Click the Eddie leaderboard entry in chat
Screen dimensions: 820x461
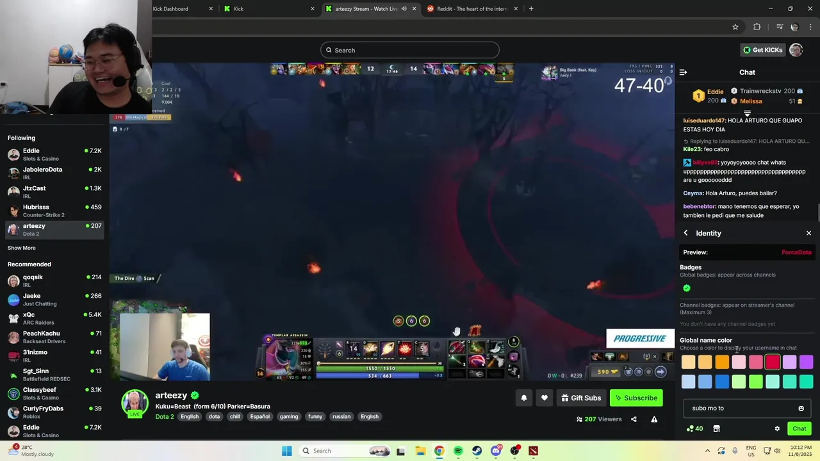(709, 96)
